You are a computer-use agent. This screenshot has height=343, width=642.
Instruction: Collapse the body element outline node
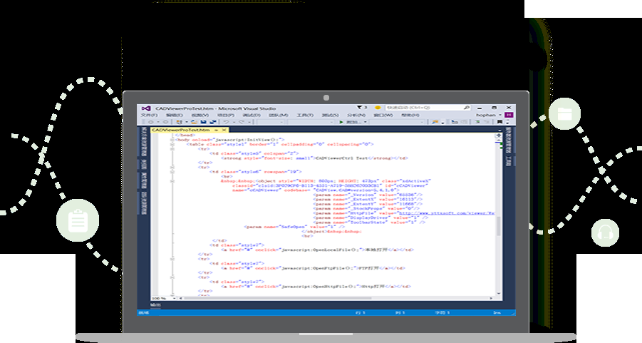click(172, 139)
